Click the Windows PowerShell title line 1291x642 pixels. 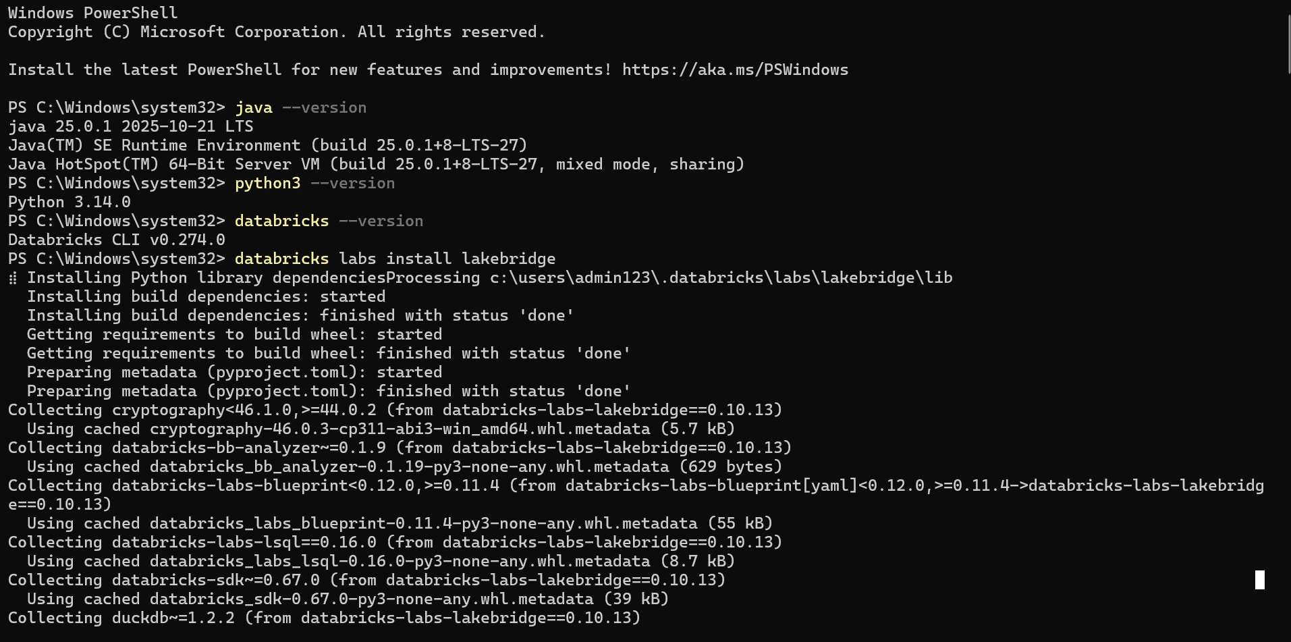[92, 14]
